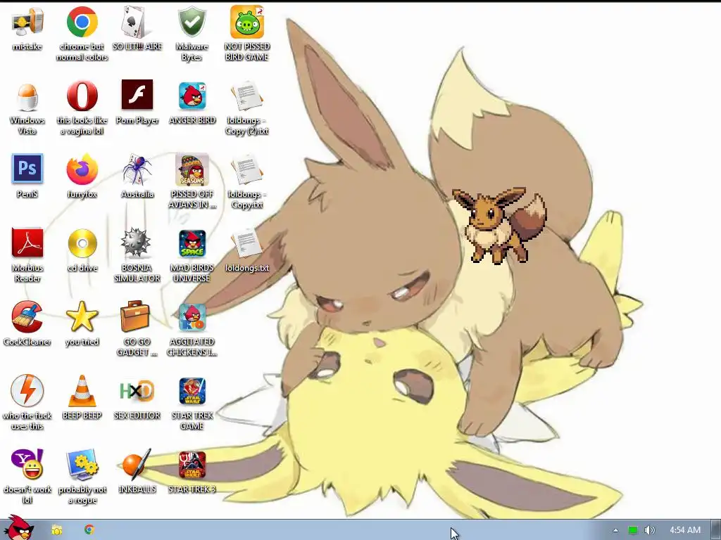Screen dimensions: 721x540
Task: Select the 'SO LIT!!! AIRE' solitaire icon
Action: tap(137, 22)
